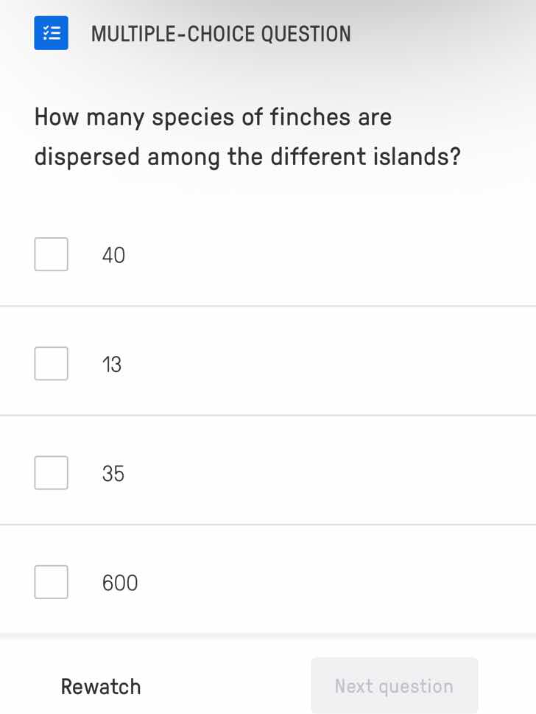This screenshot has width=536, height=714.
Task: Click the MULTIPLE-CHOICE QUESTION header label
Action: 220,33
